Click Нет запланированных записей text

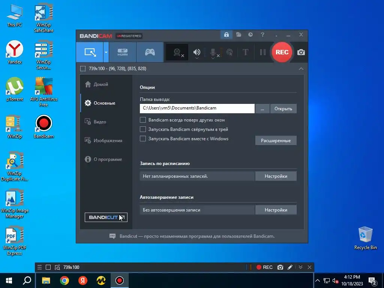pyautogui.click(x=175, y=176)
